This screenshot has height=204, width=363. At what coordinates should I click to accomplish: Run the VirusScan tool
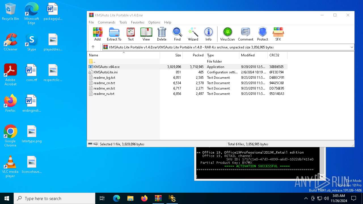(227, 34)
